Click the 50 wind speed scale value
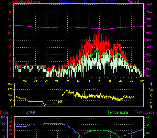 point(10,4)
